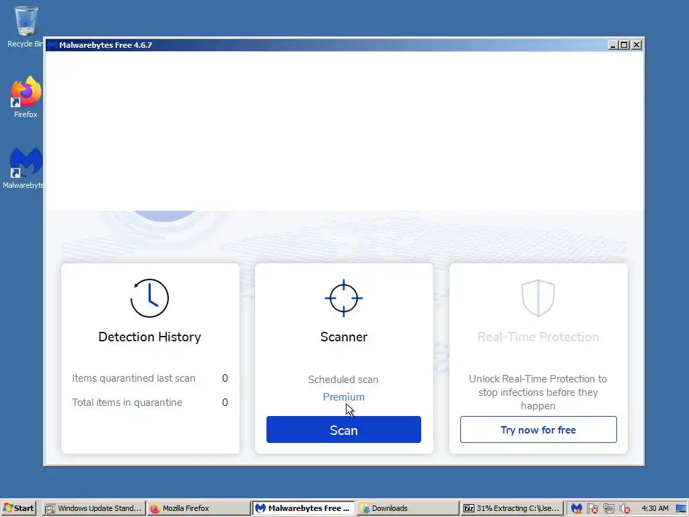Click the Show Desktop tray icon
The height and width of the screenshot is (517, 689).
point(682,508)
